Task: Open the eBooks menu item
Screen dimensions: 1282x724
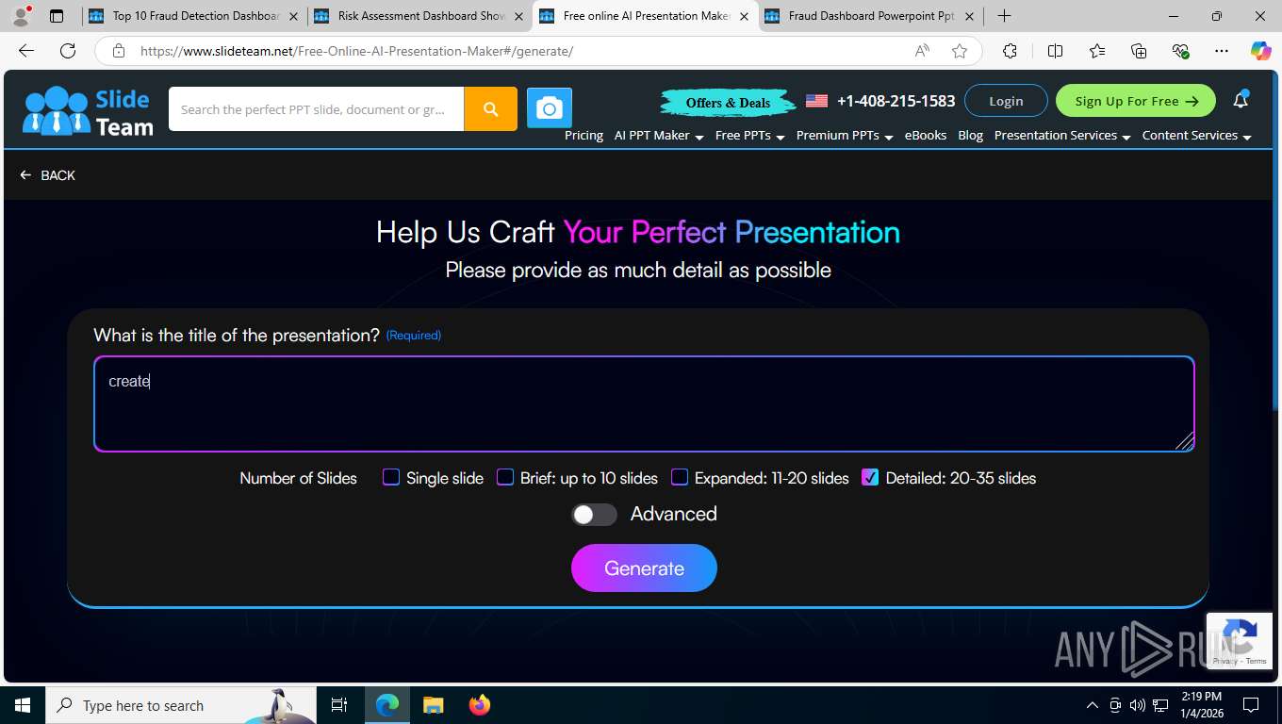Action: click(x=926, y=136)
